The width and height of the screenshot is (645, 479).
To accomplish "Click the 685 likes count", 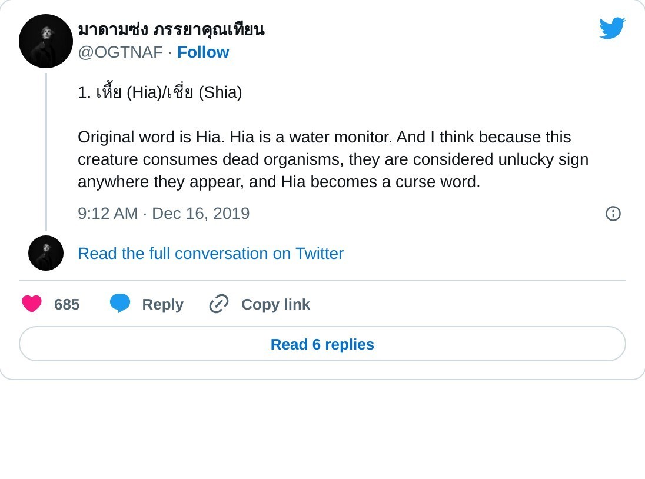I will click(67, 304).
